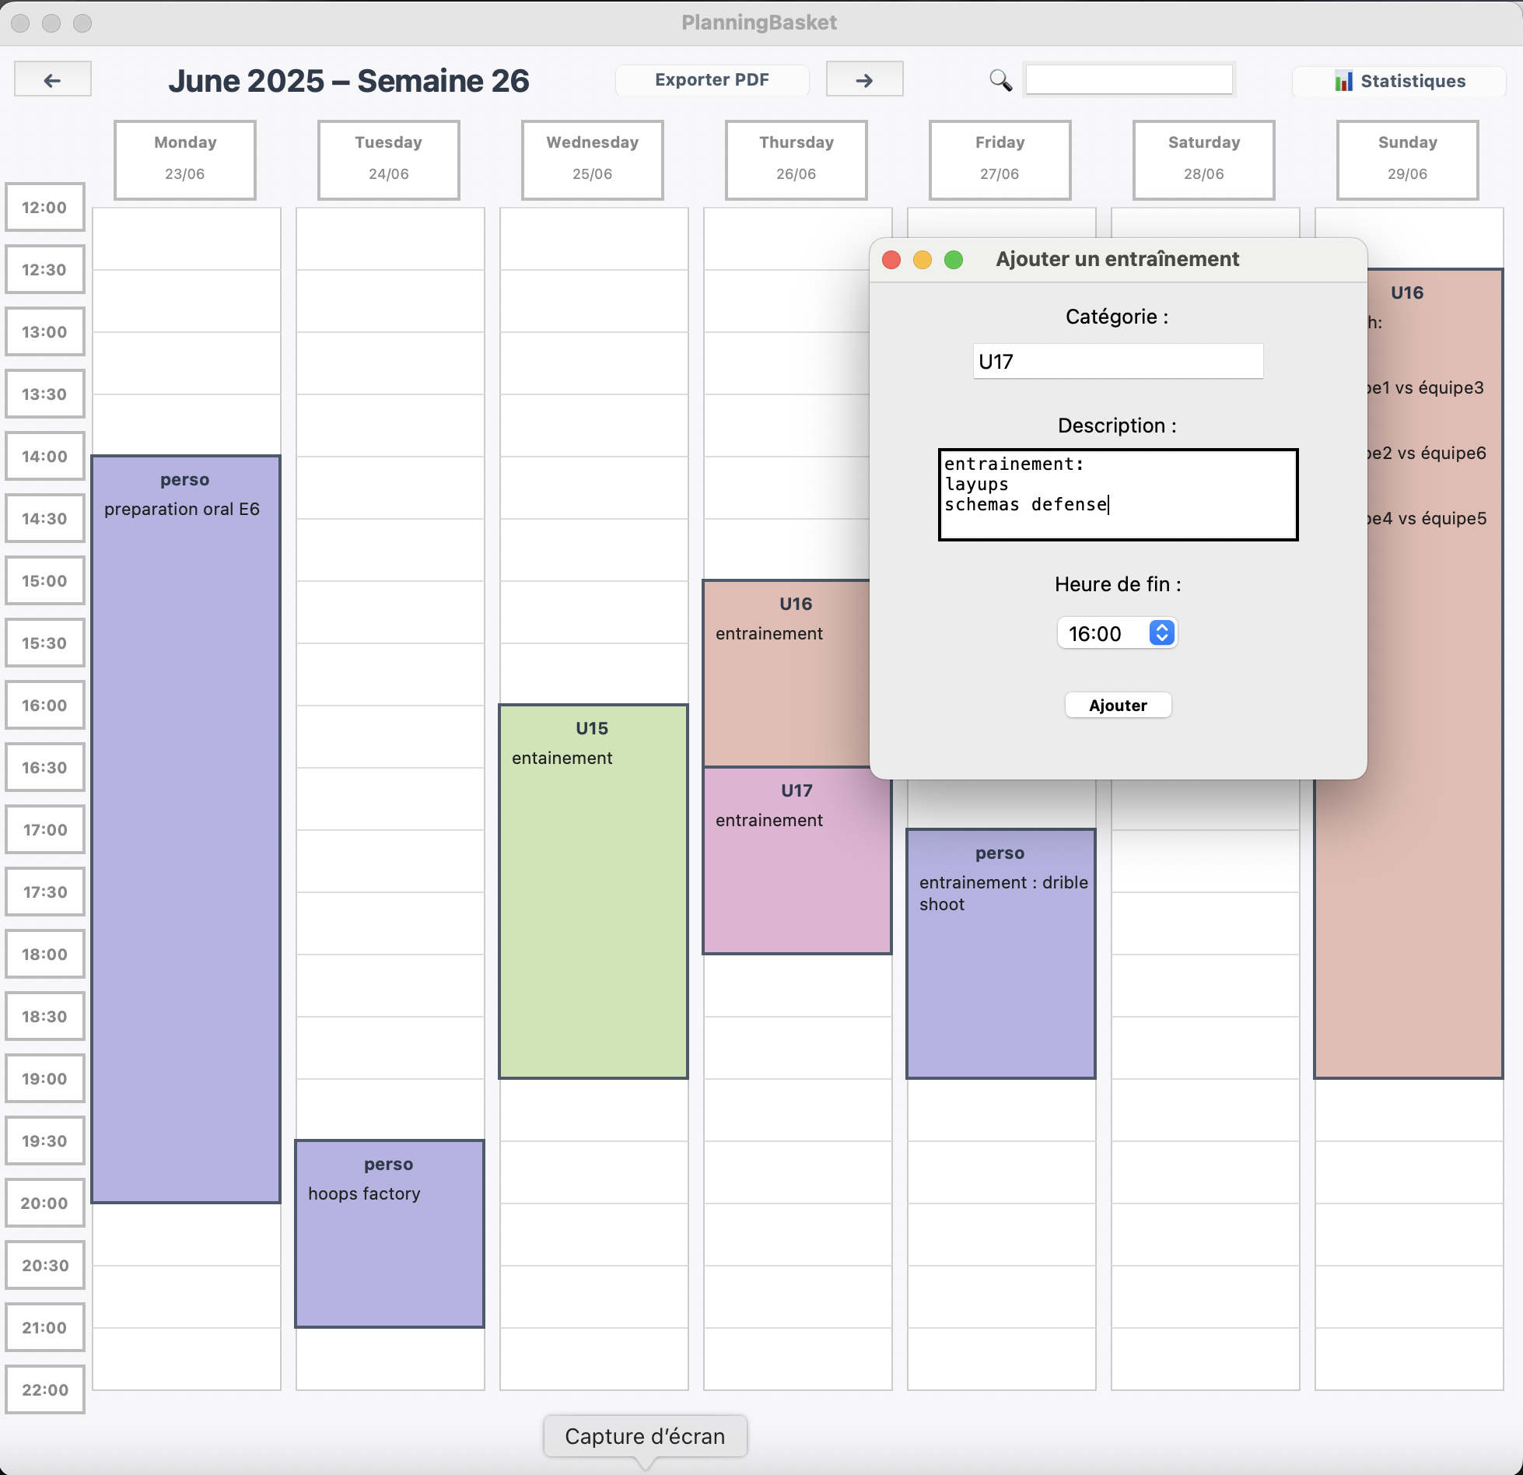
Task: Select Saturday 28/06 day header
Action: 1204,159
